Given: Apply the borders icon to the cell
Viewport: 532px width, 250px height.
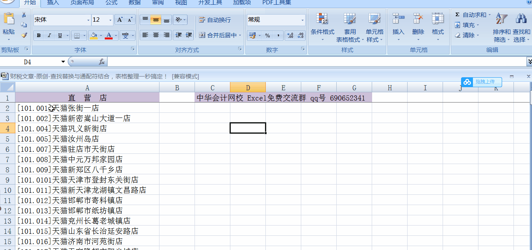Looking at the screenshot, I should click(77, 35).
